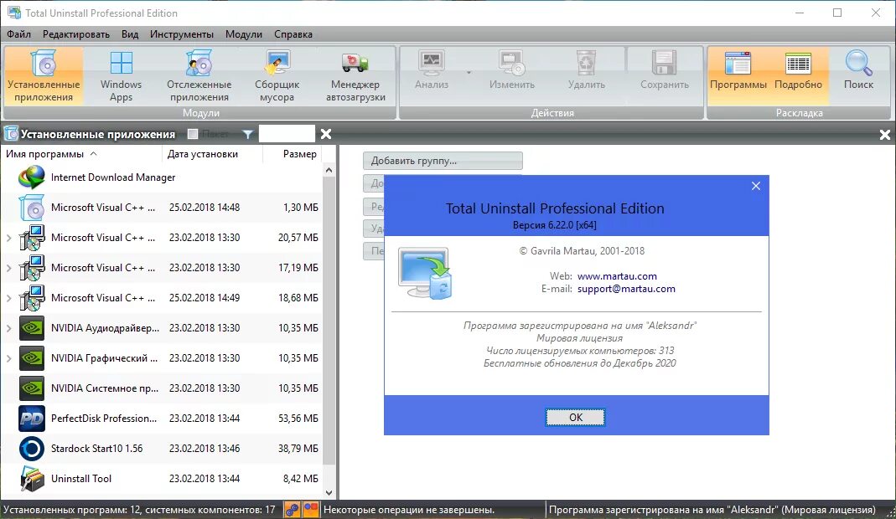Select the 'Uninstall Tool' row text
The image size is (896, 519).
click(81, 479)
